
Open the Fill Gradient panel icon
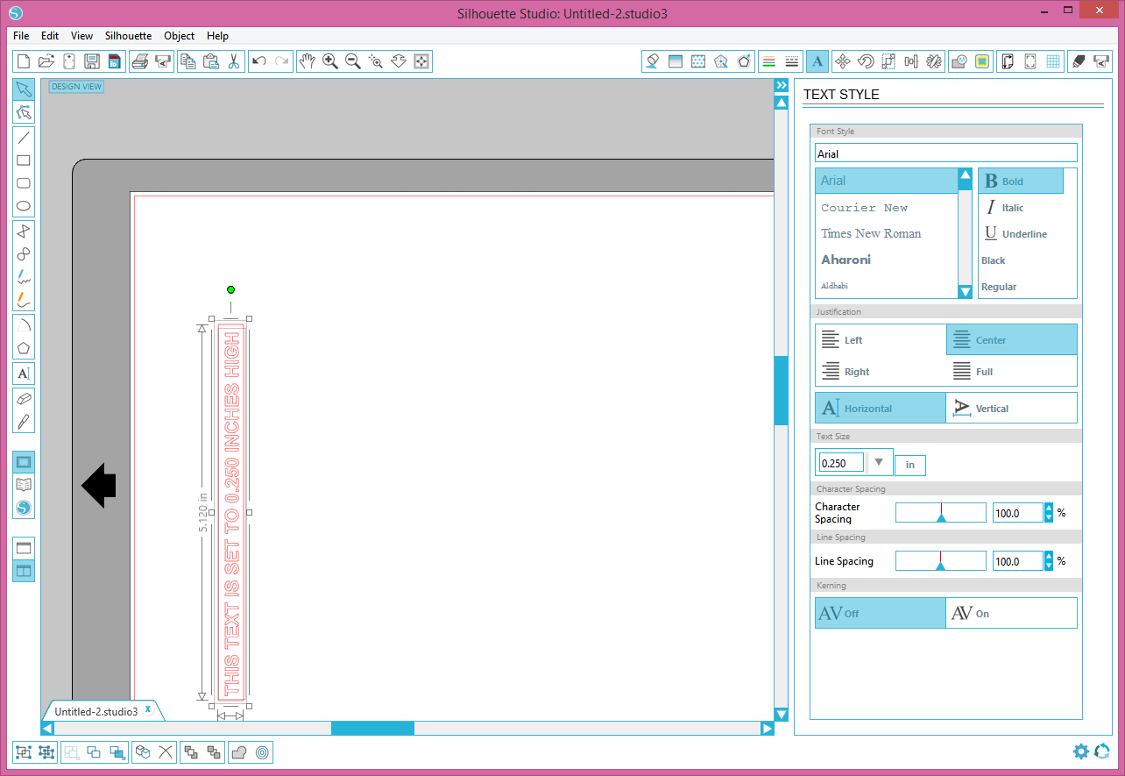coord(675,61)
